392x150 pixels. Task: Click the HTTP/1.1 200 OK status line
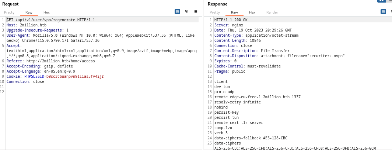(231, 20)
